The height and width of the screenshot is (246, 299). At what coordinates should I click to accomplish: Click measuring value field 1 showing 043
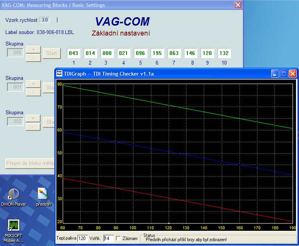click(x=73, y=53)
